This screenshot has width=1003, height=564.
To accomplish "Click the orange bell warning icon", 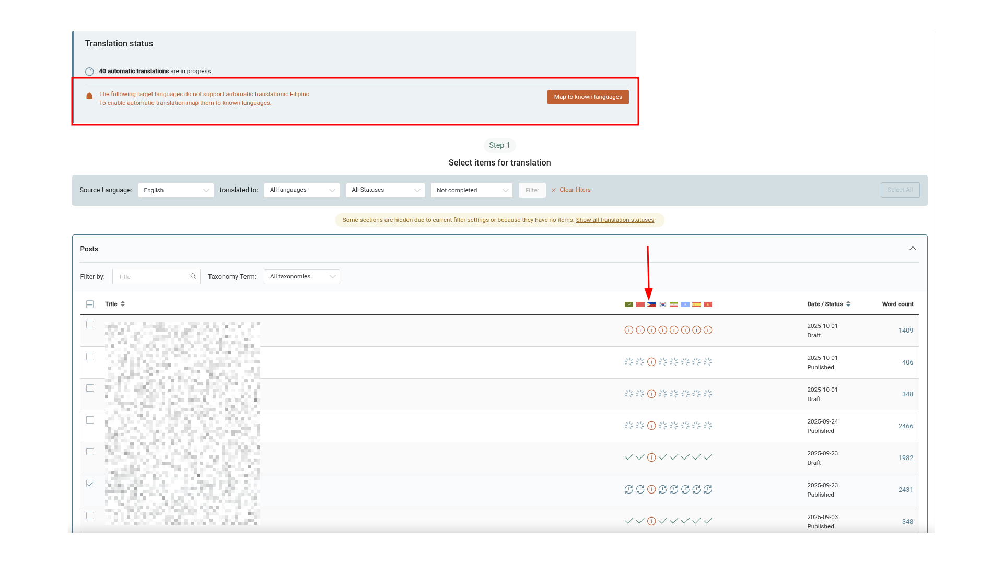I will 89,97.
